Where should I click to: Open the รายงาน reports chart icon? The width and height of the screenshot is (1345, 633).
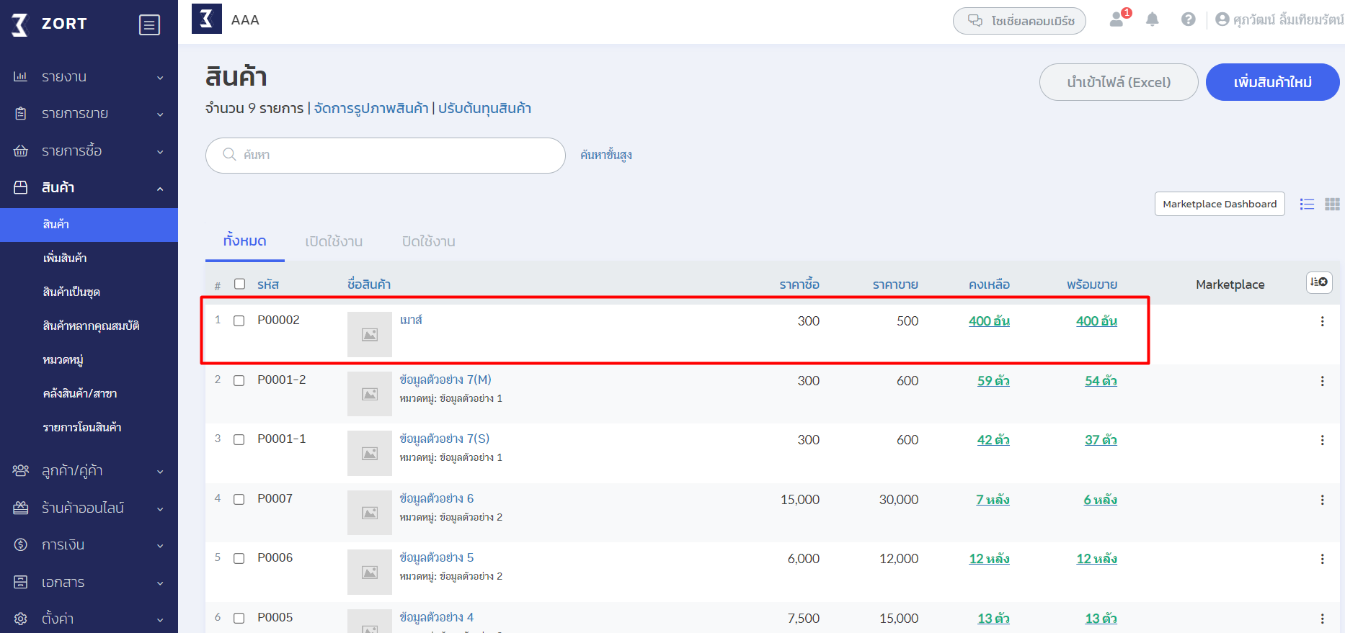21,76
